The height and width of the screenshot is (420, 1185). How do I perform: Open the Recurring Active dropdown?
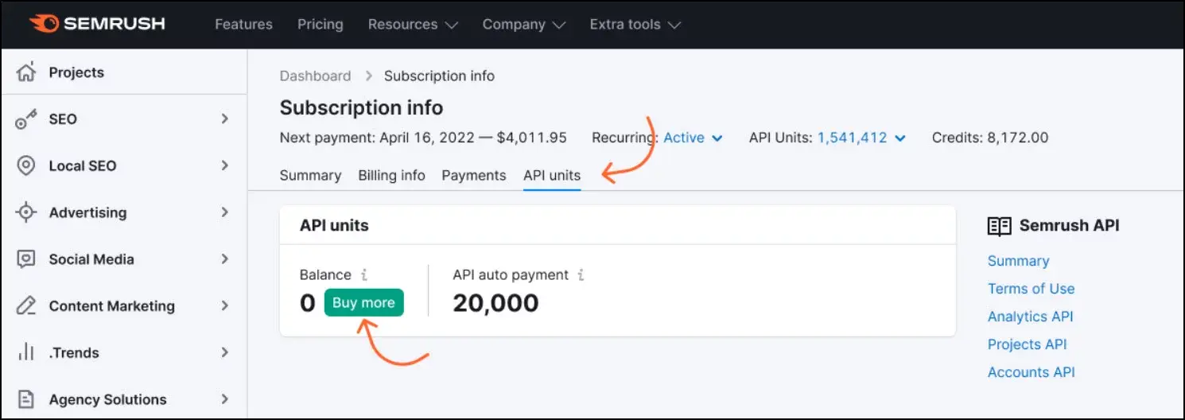point(693,138)
